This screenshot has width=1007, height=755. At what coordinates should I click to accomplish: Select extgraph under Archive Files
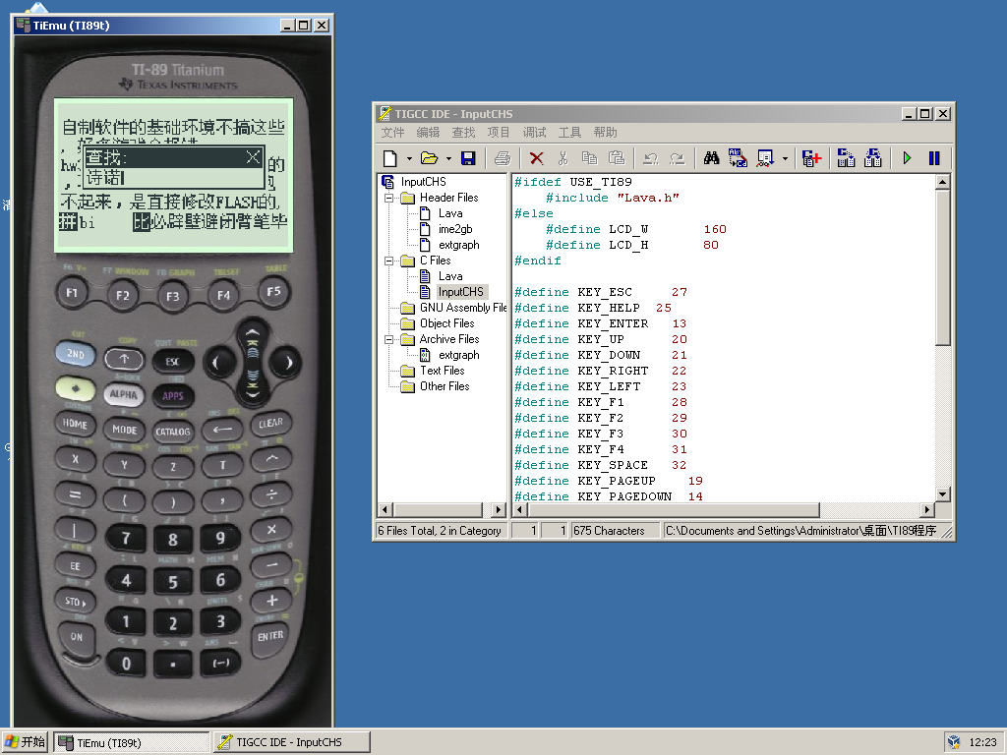(458, 355)
